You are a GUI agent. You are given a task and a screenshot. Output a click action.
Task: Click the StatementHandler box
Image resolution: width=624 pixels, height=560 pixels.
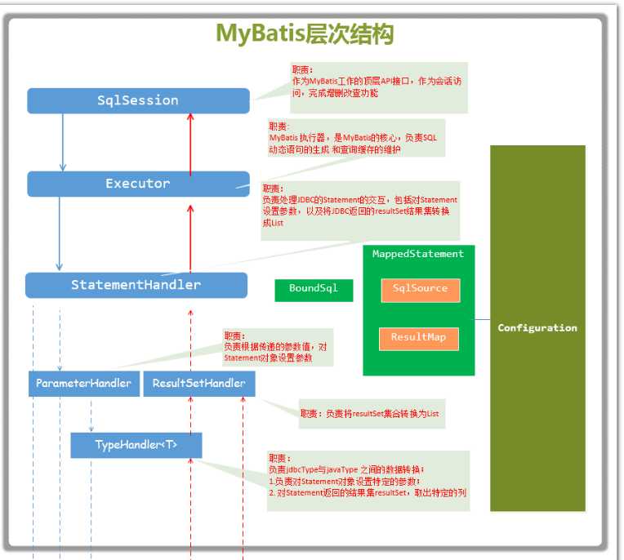pyautogui.click(x=136, y=285)
